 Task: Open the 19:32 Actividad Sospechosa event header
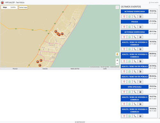click(x=135, y=12)
